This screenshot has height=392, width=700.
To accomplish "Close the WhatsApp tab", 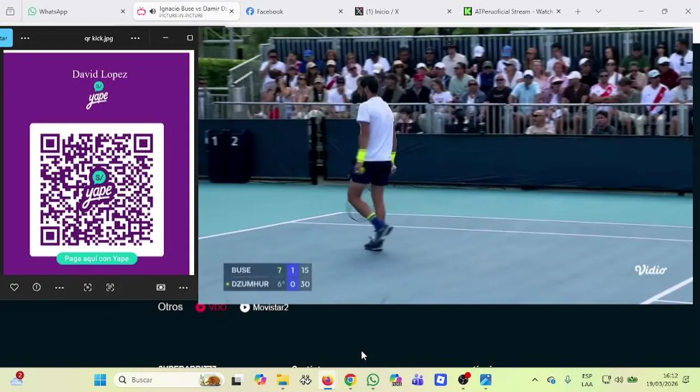I will (x=123, y=11).
